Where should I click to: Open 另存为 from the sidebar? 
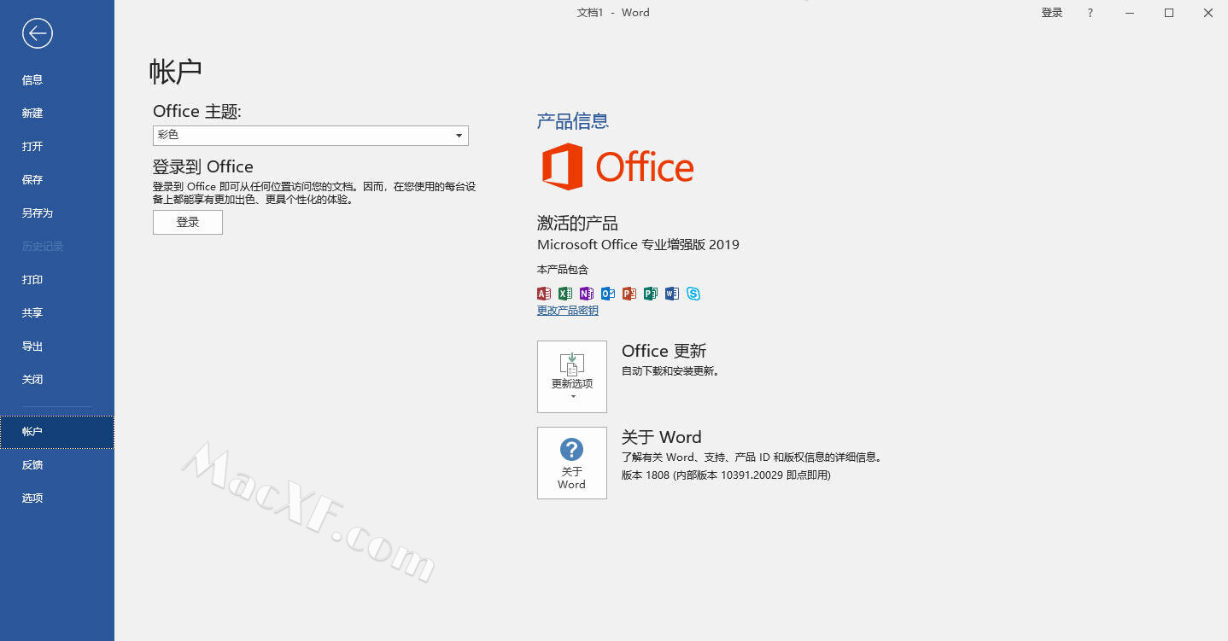click(x=56, y=213)
